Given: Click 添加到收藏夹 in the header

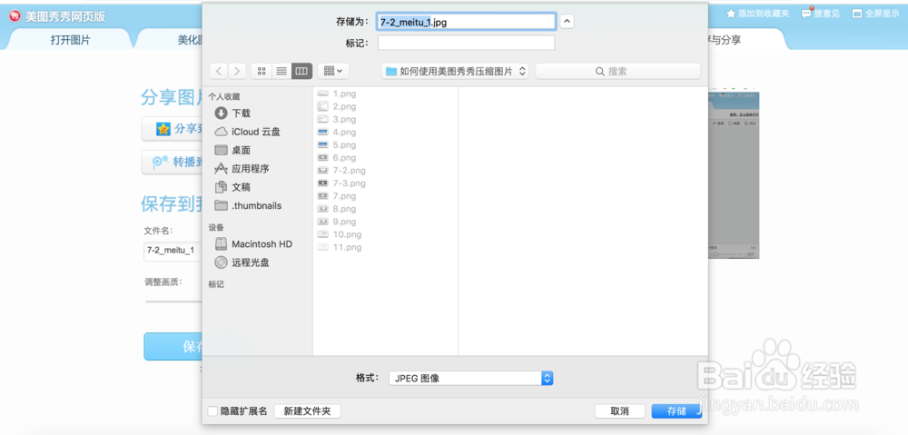Looking at the screenshot, I should (x=757, y=14).
